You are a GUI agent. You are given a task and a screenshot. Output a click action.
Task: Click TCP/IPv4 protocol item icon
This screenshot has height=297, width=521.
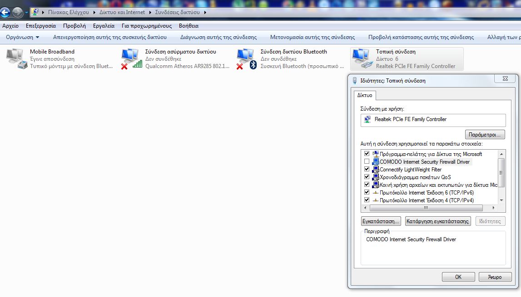click(x=376, y=200)
